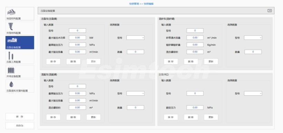The height and width of the screenshot is (133, 283).
Task: Focus the 型号 input field in 压裂车 panel
Action: coord(77,31)
